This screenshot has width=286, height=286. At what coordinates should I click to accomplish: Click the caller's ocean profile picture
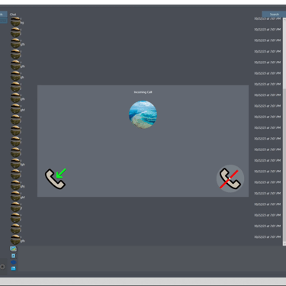[143, 114]
